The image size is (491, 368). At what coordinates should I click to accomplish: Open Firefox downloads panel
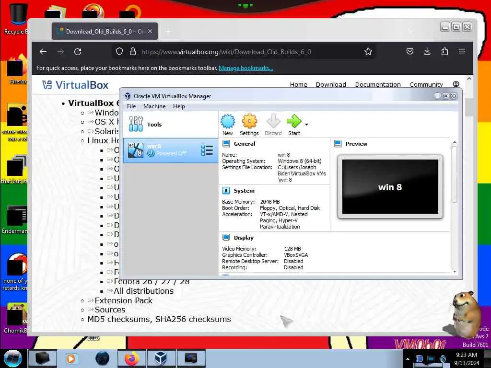pyautogui.click(x=427, y=51)
